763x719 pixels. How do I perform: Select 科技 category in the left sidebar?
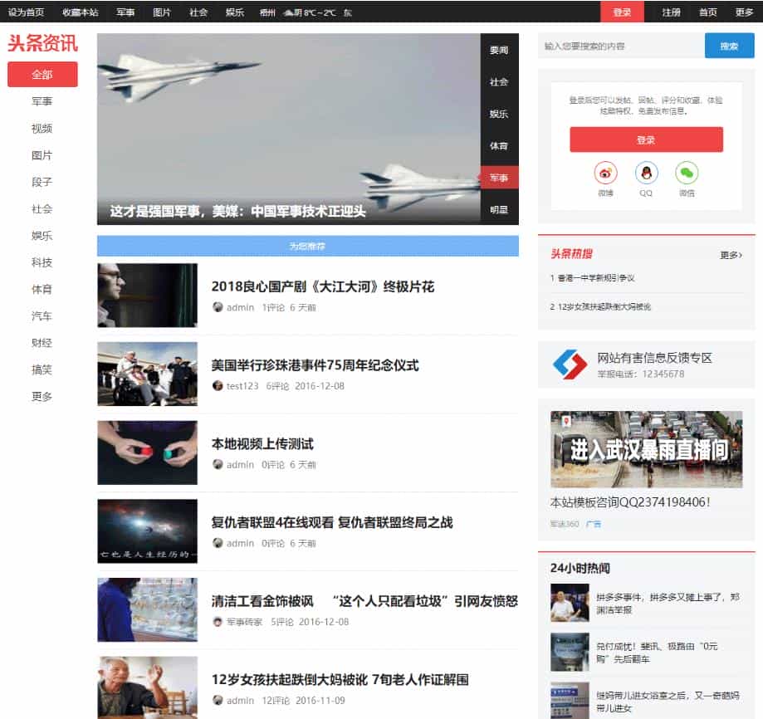[42, 262]
